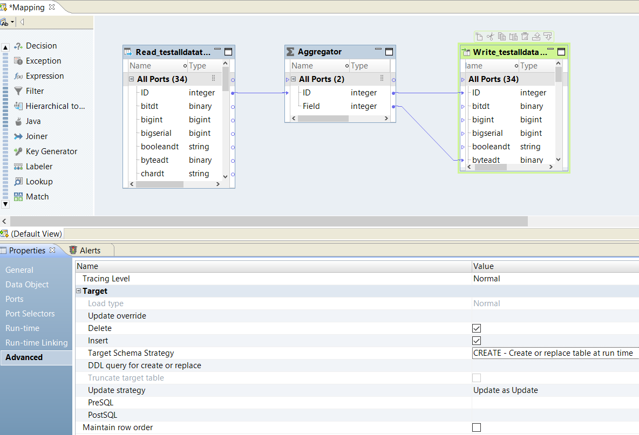Click the Update strategy value field
The image size is (639, 435).
point(553,390)
